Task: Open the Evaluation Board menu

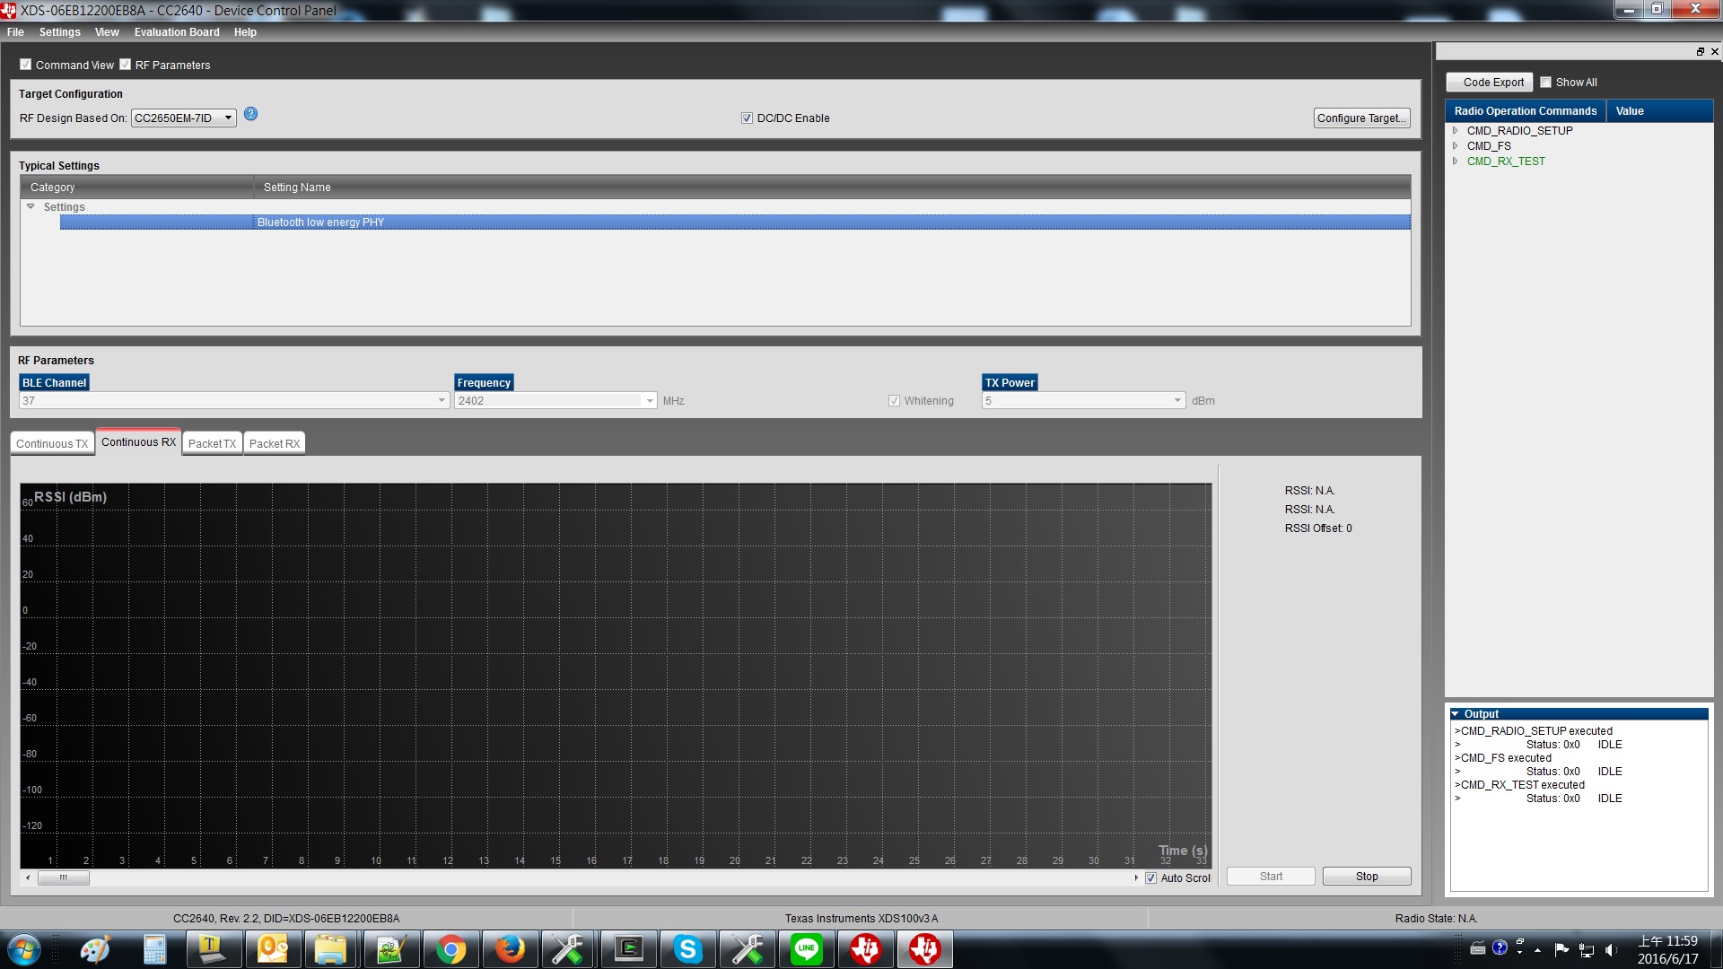Action: (x=176, y=31)
